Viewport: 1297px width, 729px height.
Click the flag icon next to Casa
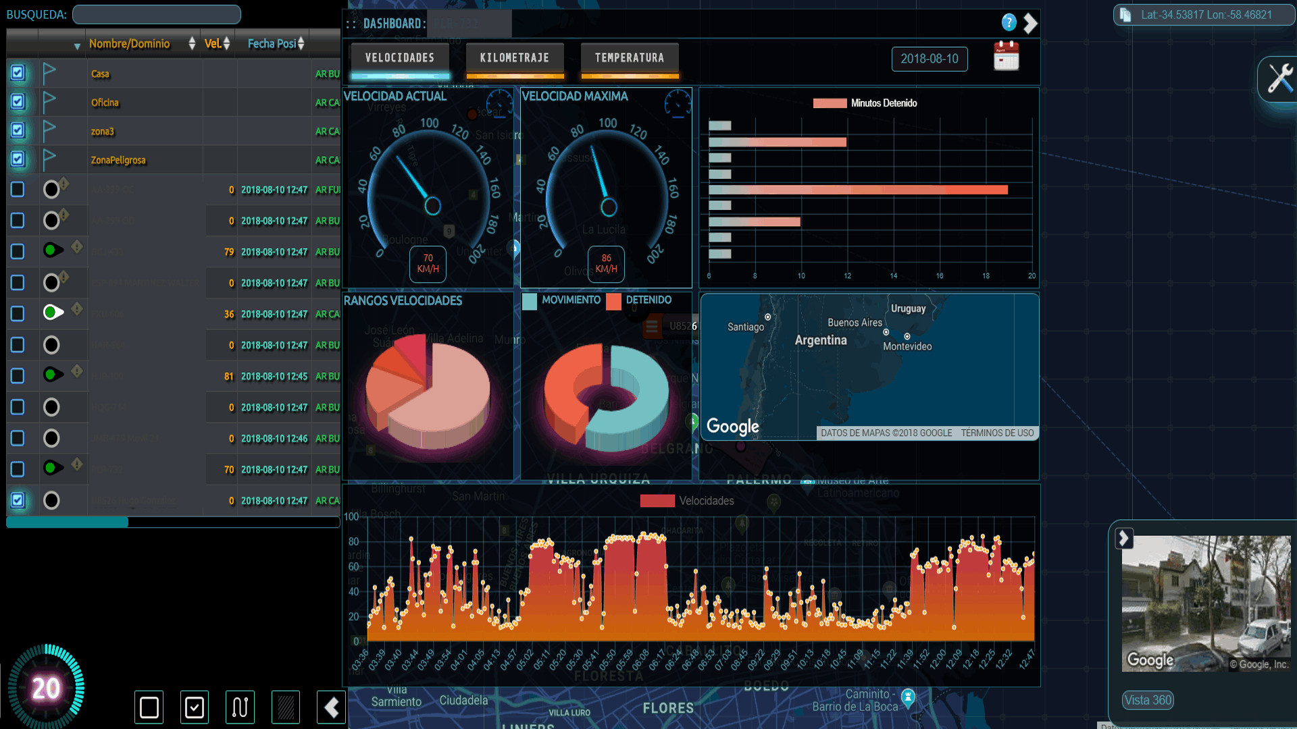[49, 73]
